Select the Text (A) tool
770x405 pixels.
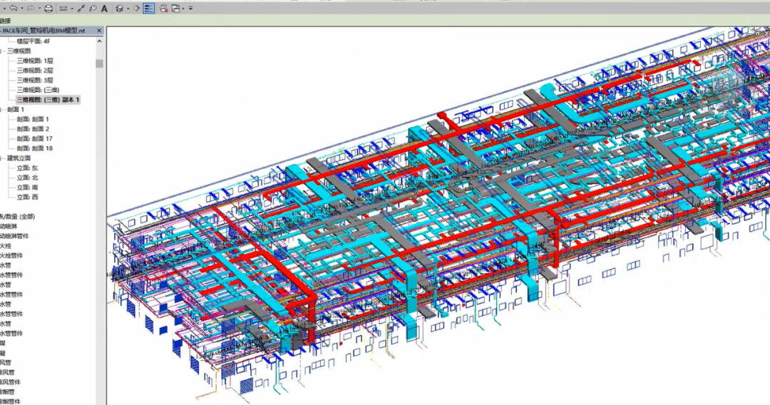105,9
